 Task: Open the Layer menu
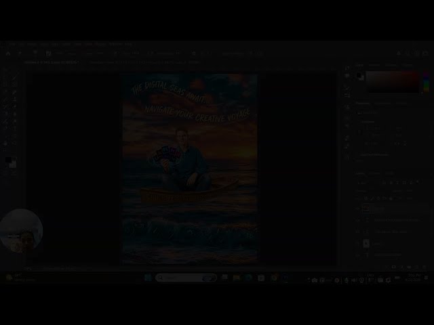click(x=43, y=44)
